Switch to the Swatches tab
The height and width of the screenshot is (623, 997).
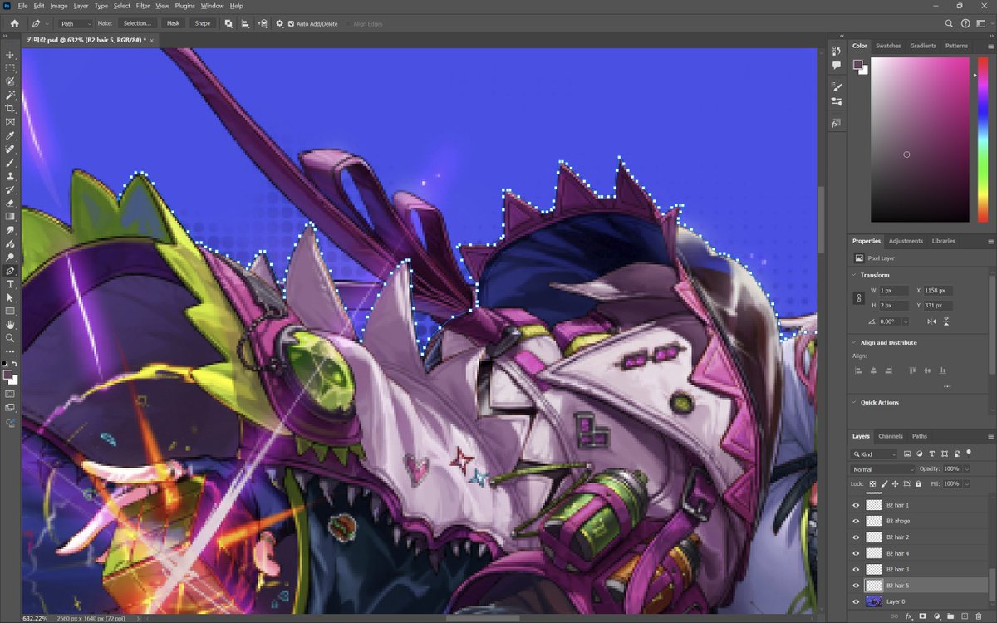coord(888,46)
